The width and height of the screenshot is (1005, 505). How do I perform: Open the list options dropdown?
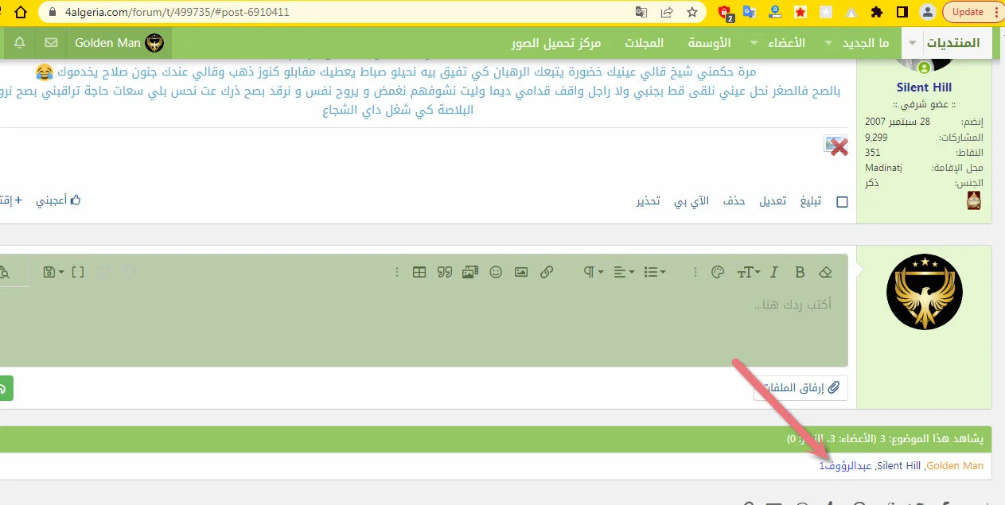click(x=655, y=272)
